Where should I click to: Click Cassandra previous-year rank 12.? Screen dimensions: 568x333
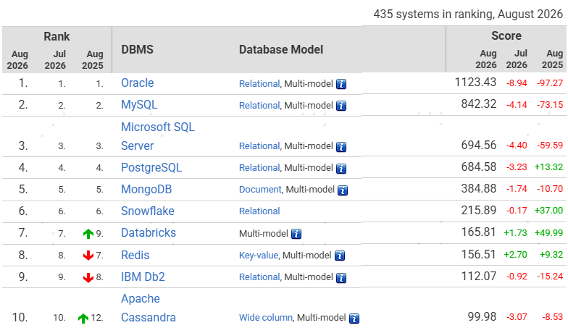[97, 318]
